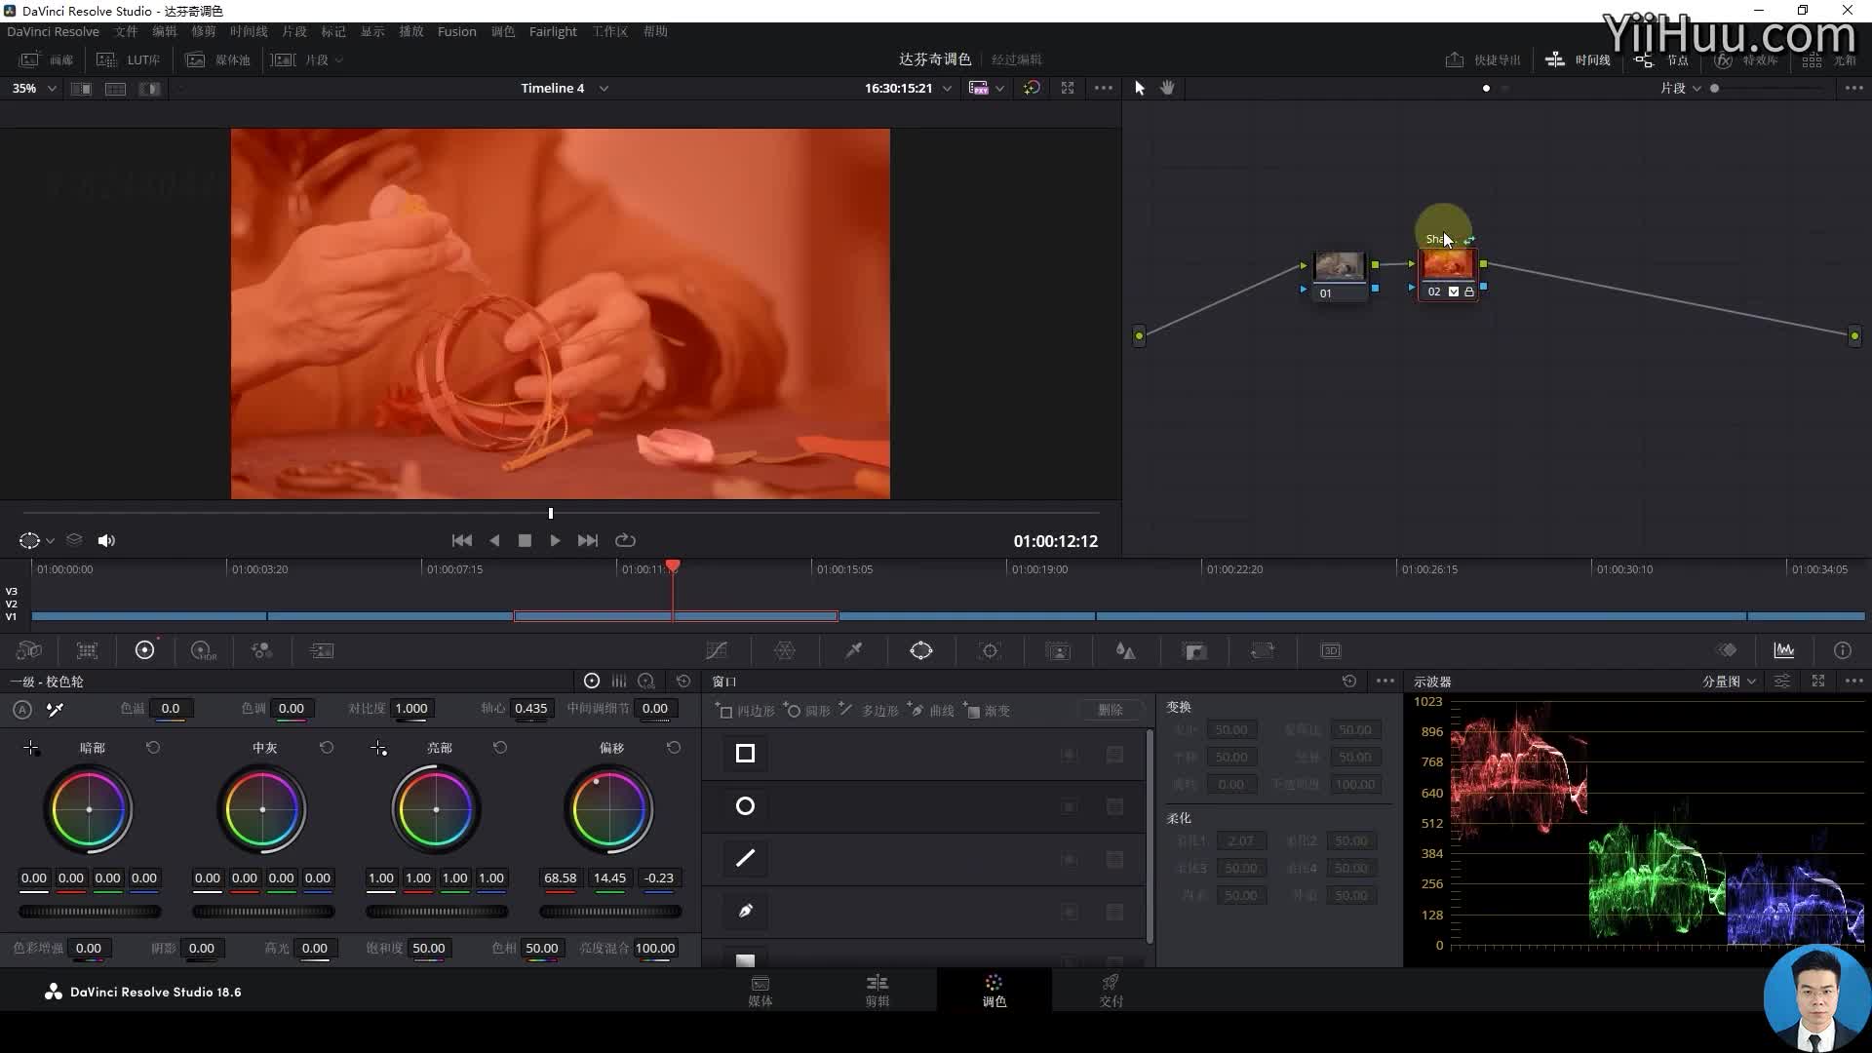Toggle the Lightbox view
Image resolution: width=1872 pixels, height=1053 pixels.
coord(1830,59)
